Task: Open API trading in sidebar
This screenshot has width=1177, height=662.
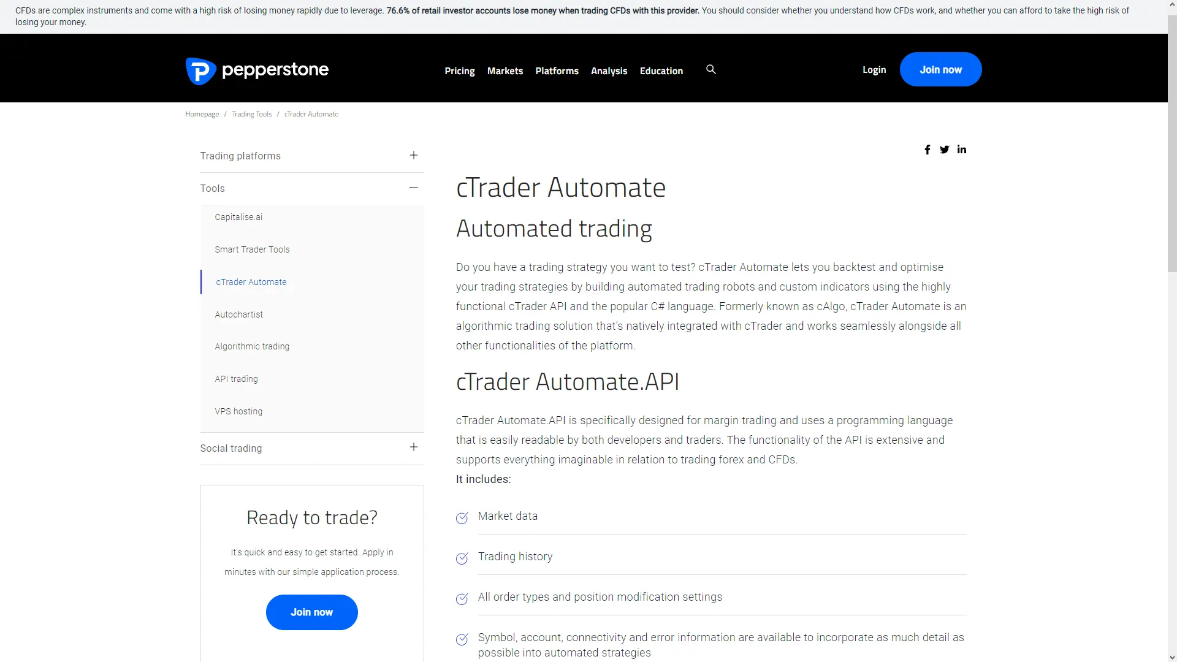Action: pos(237,379)
